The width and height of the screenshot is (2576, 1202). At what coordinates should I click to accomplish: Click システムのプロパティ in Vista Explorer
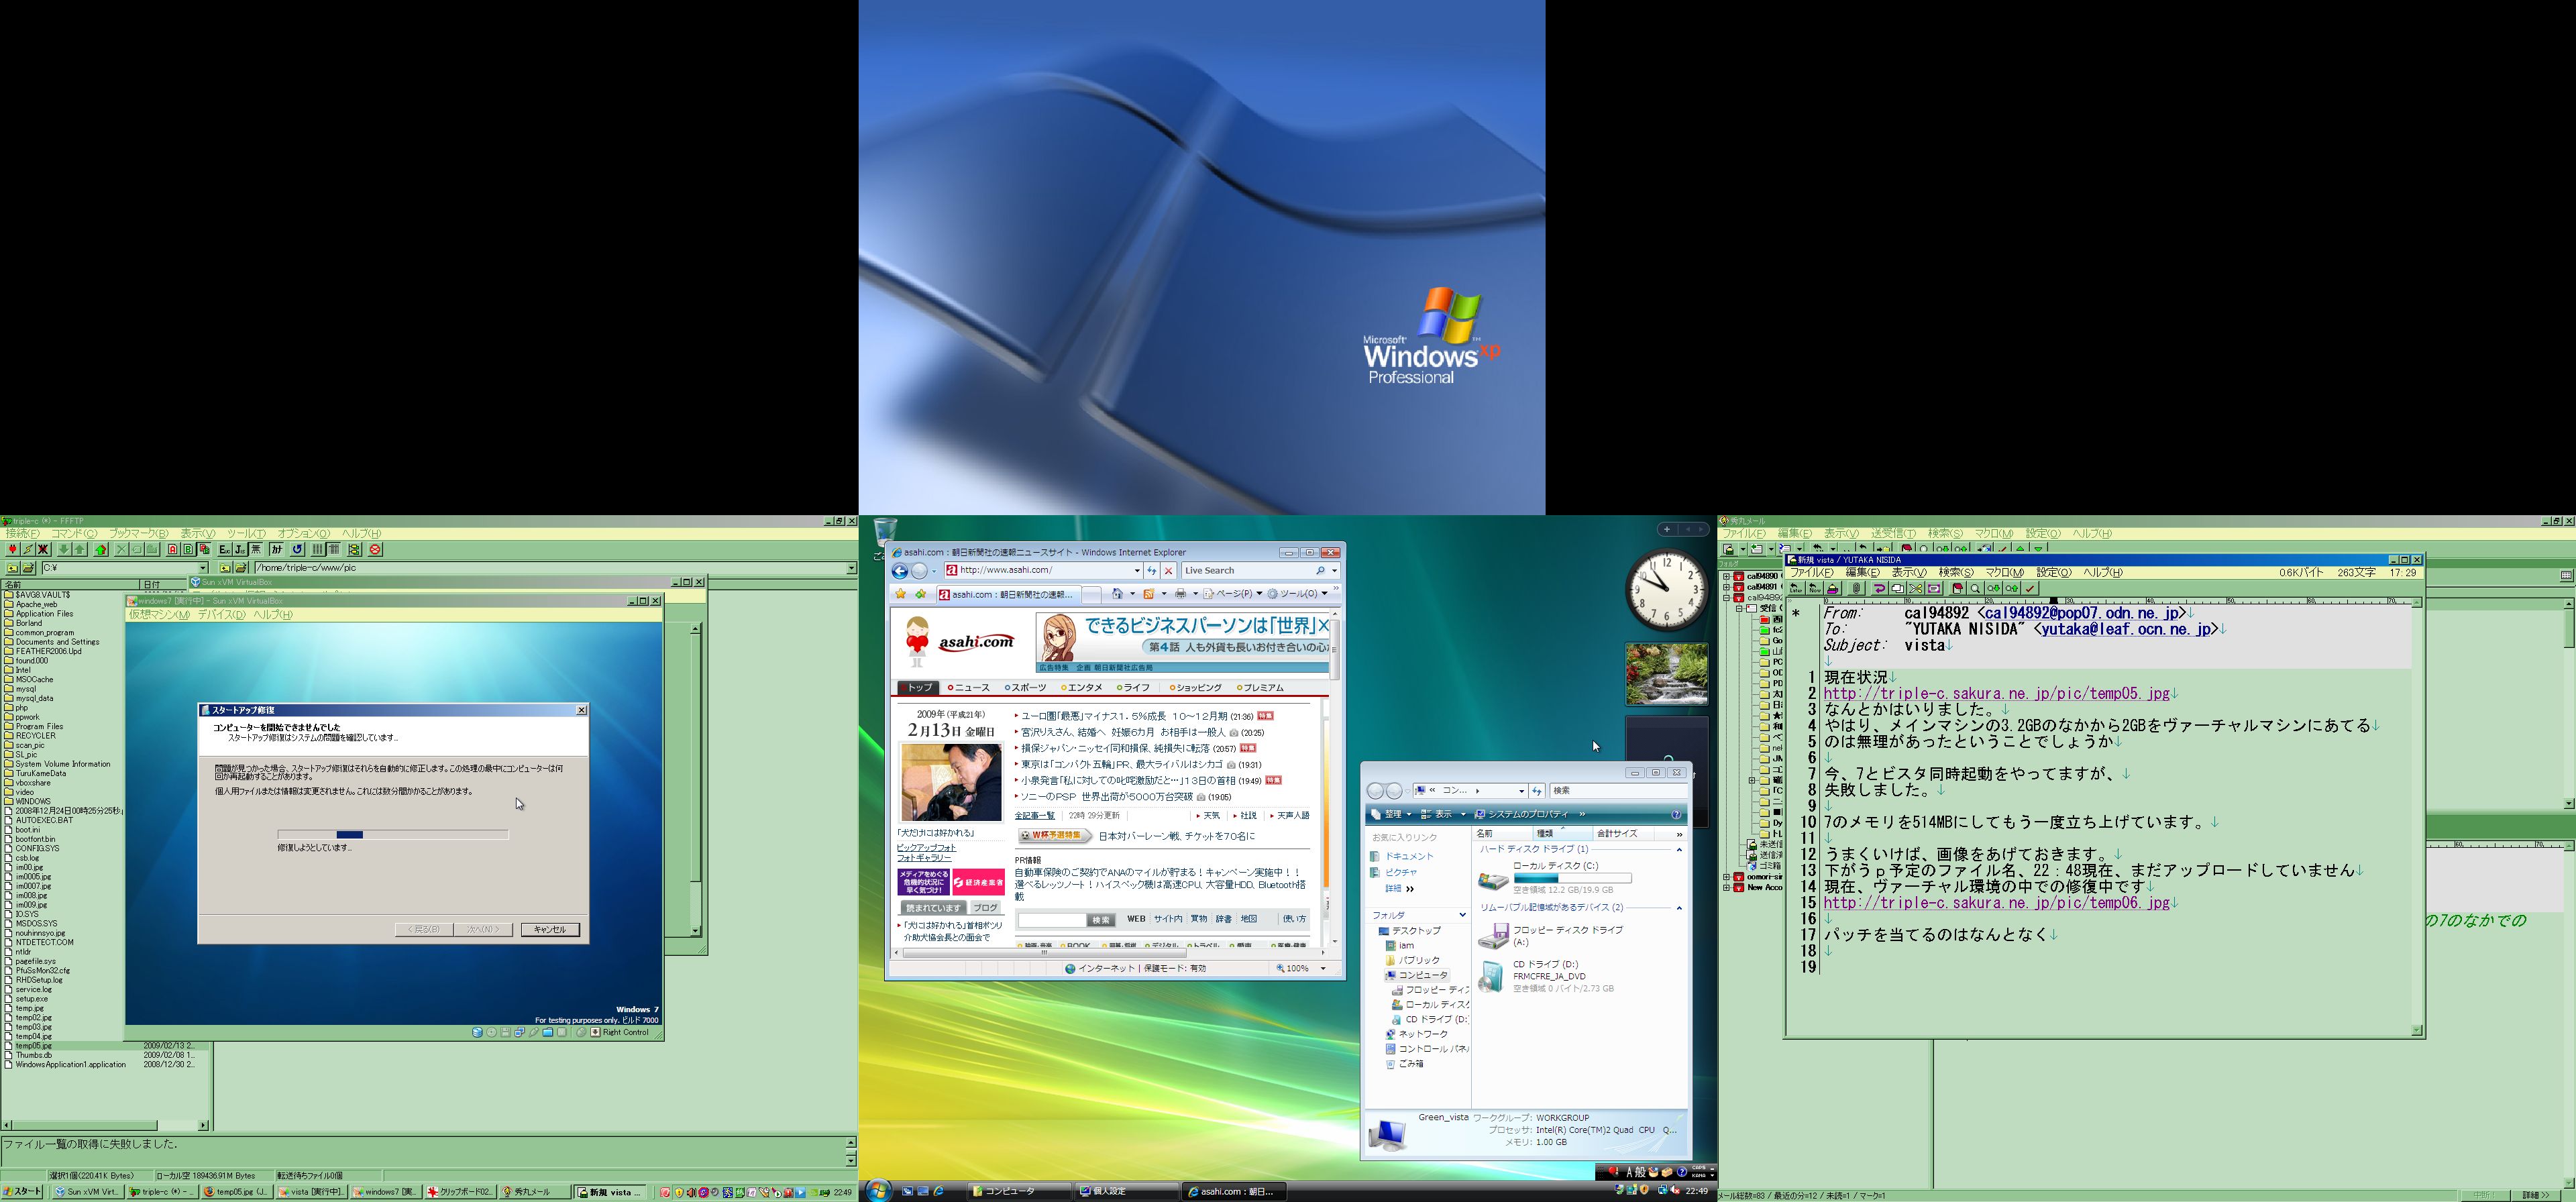(1523, 814)
